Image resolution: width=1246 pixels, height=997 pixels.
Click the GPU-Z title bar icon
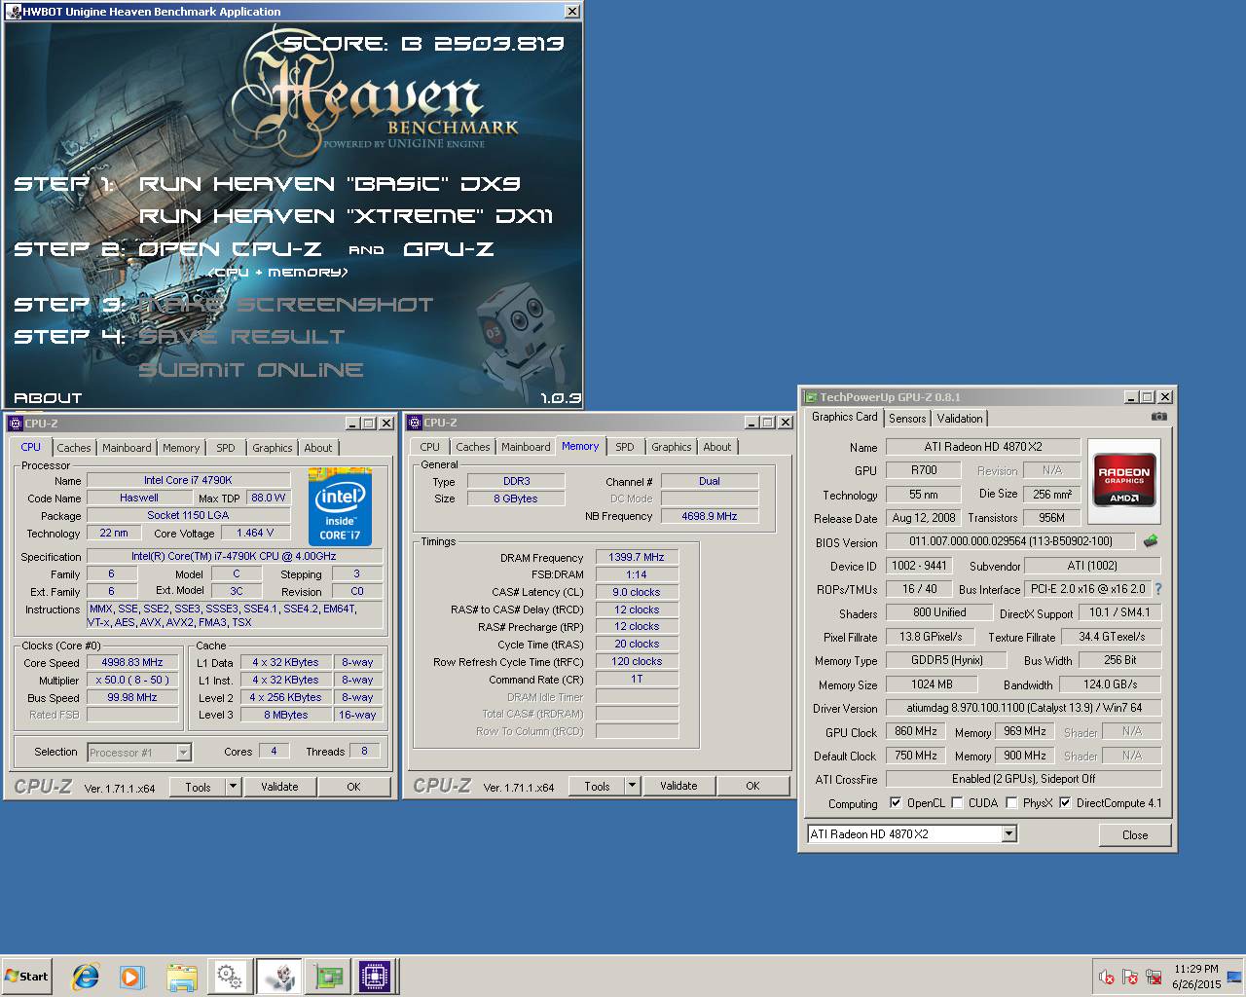pos(810,396)
